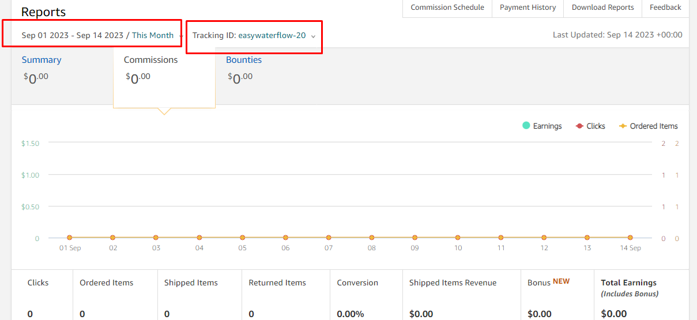Click the Feedback button
The width and height of the screenshot is (697, 320).
[x=665, y=8]
